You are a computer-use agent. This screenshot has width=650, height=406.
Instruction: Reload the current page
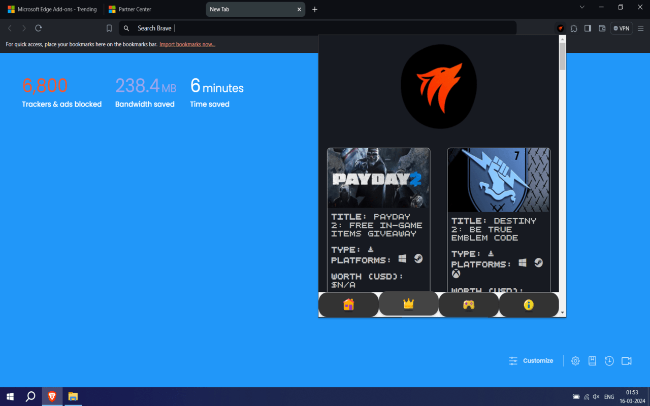click(x=39, y=28)
